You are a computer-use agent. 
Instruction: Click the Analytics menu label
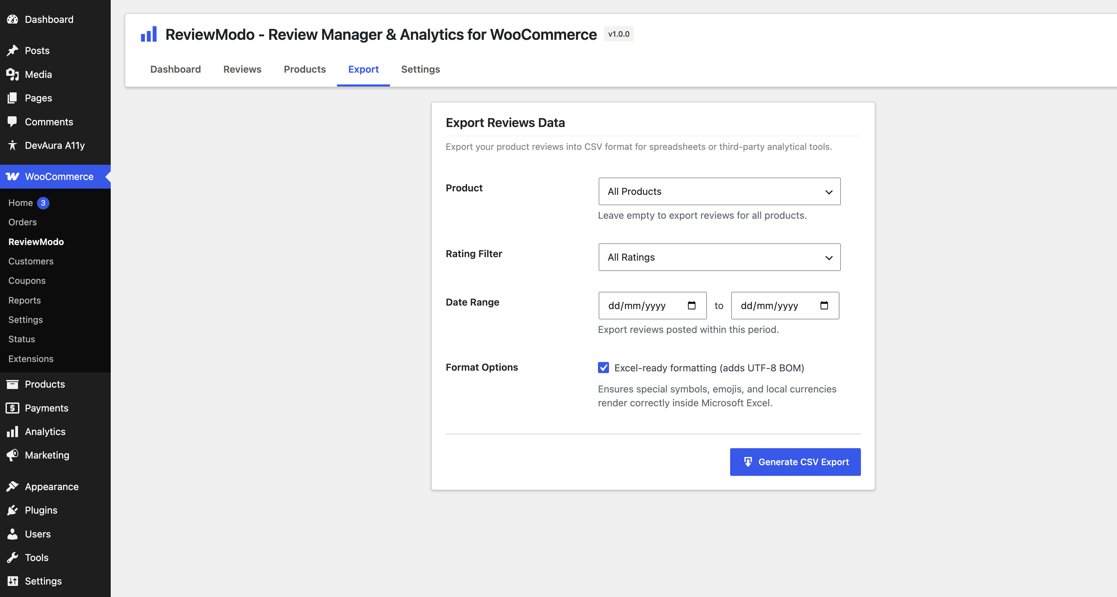(45, 432)
